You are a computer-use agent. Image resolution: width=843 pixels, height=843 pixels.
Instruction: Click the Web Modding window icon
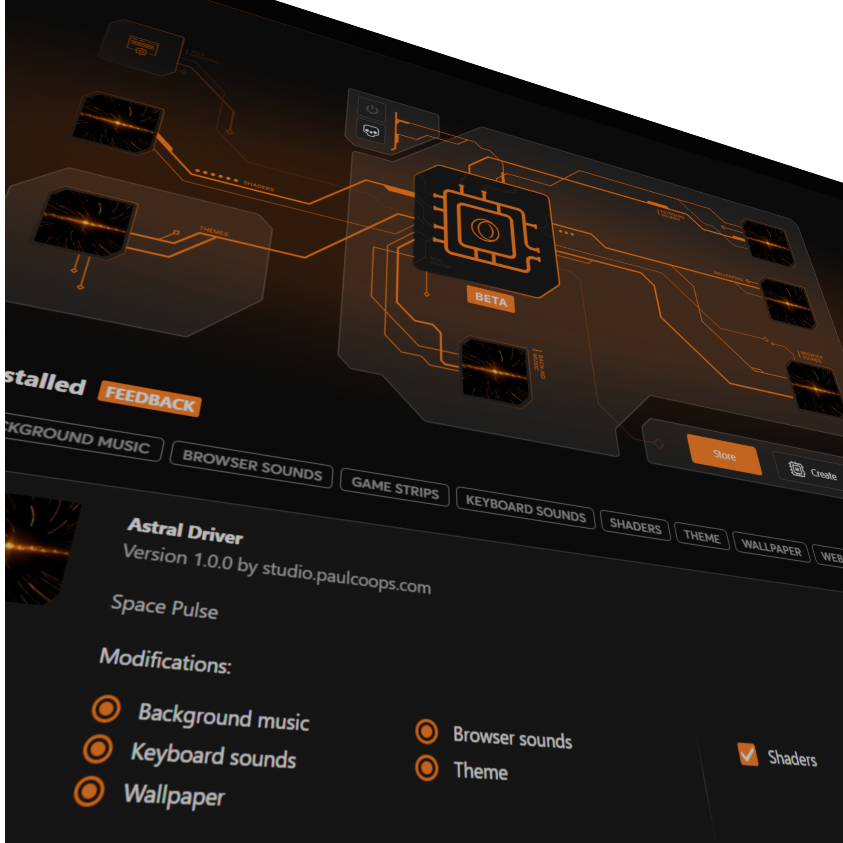click(x=142, y=46)
